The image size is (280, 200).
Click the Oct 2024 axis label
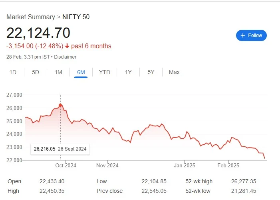[x=66, y=165]
